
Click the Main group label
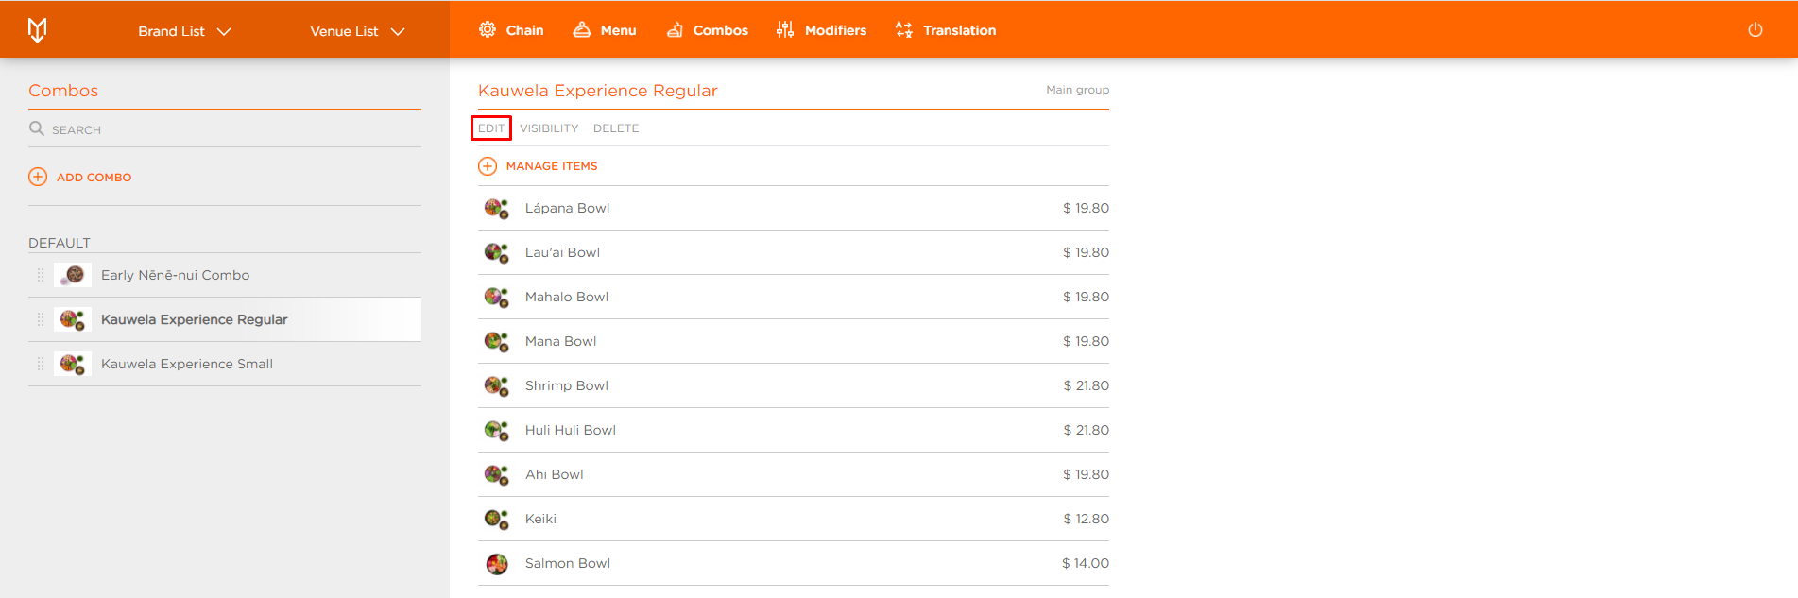1077,90
